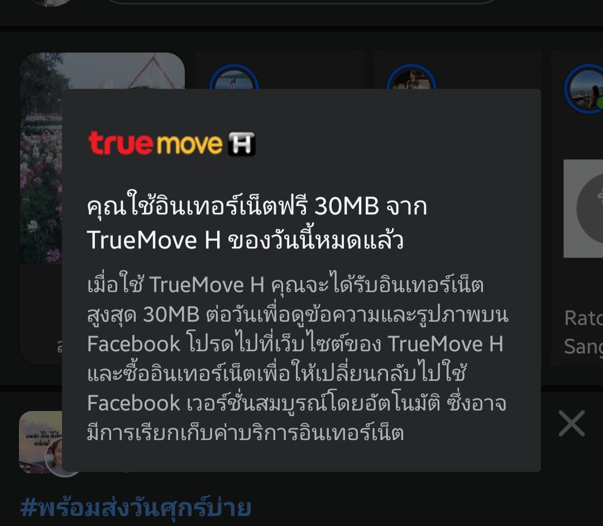Open the profile picture at top left

(x=51, y=2)
